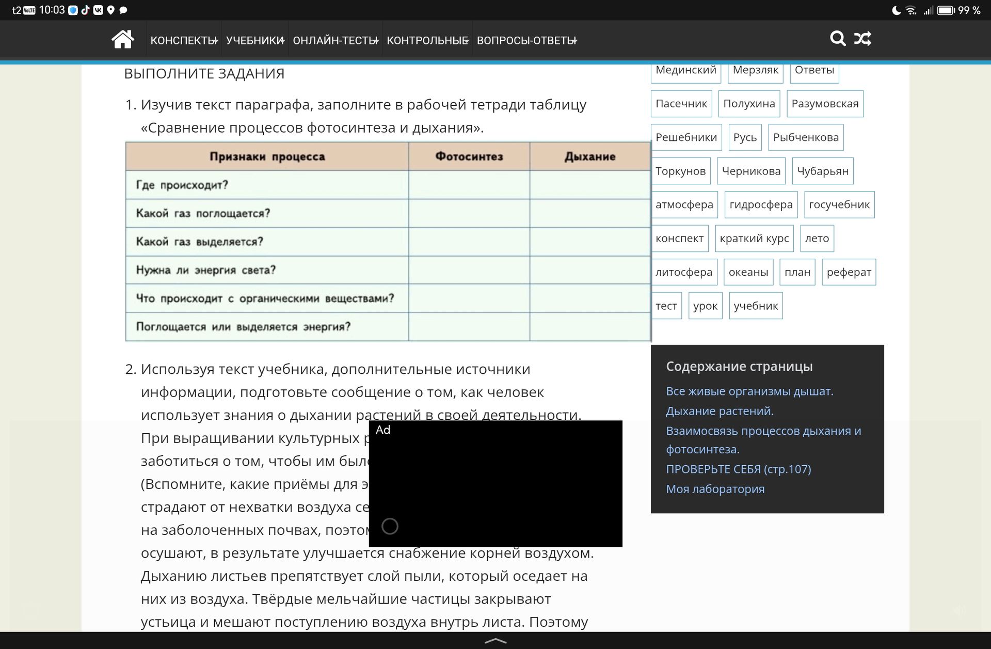The image size is (991, 649).
Task: Click the 'ВЫПОЛНИТЕ ЗАДАНИЯ' heading
Action: (204, 74)
